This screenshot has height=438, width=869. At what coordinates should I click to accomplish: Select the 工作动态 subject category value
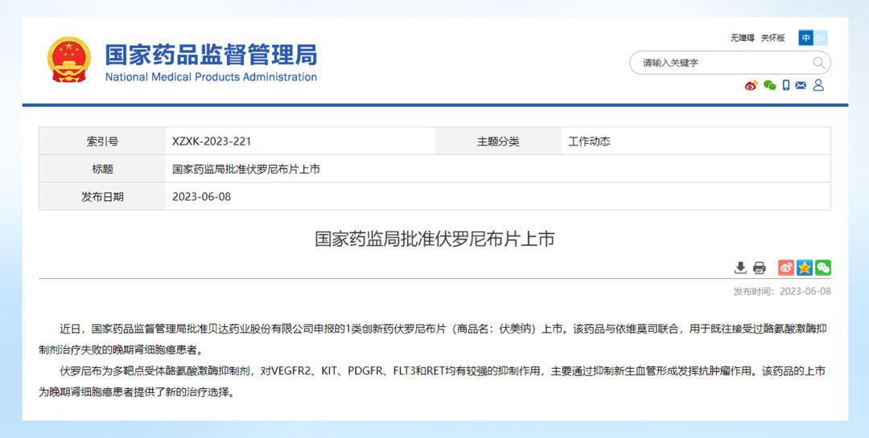[x=589, y=141]
